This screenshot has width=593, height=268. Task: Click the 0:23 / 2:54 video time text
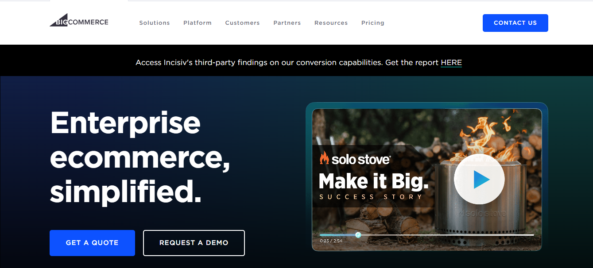tap(331, 241)
